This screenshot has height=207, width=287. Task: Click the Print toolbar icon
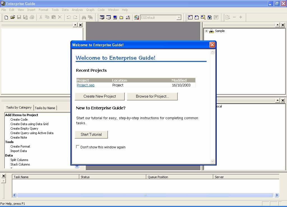(32, 17)
